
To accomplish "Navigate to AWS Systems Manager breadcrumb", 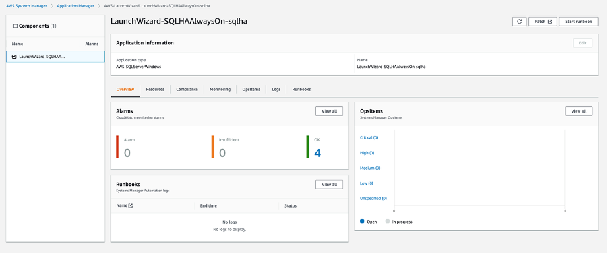I will 26,6.
